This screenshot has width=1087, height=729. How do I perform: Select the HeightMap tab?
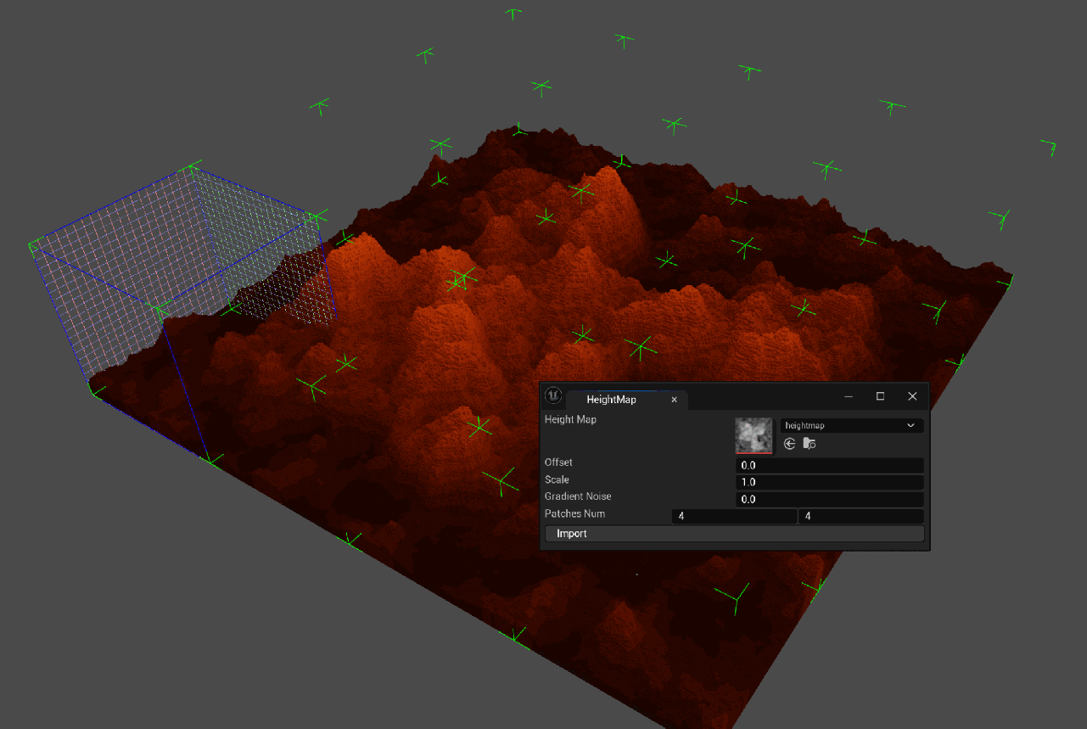click(611, 400)
